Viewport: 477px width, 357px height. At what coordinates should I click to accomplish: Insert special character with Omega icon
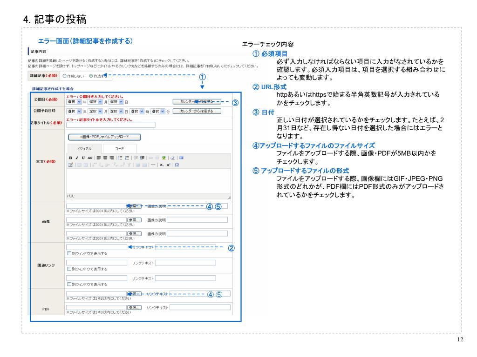(x=177, y=165)
